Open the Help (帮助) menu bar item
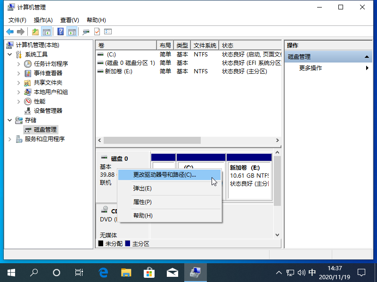Viewport: 377px width, 282px height. [x=96, y=20]
